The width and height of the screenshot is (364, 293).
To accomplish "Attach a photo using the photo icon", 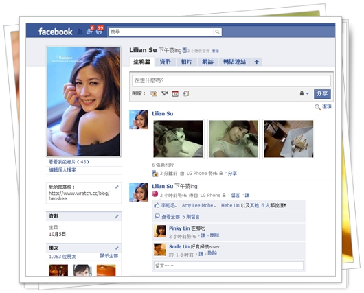I will 154,93.
